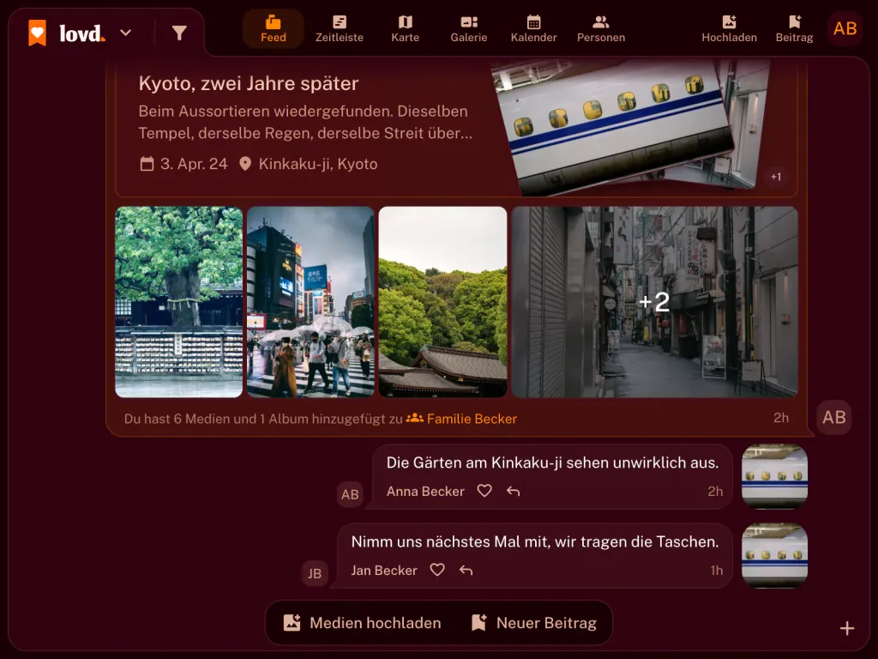Show the +2 more photos alley thumbnail
This screenshot has width=878, height=659.
pos(654,302)
